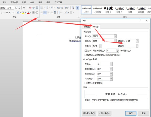
Task: Click the font color 'A' icon
Action: click(x=28, y=13)
